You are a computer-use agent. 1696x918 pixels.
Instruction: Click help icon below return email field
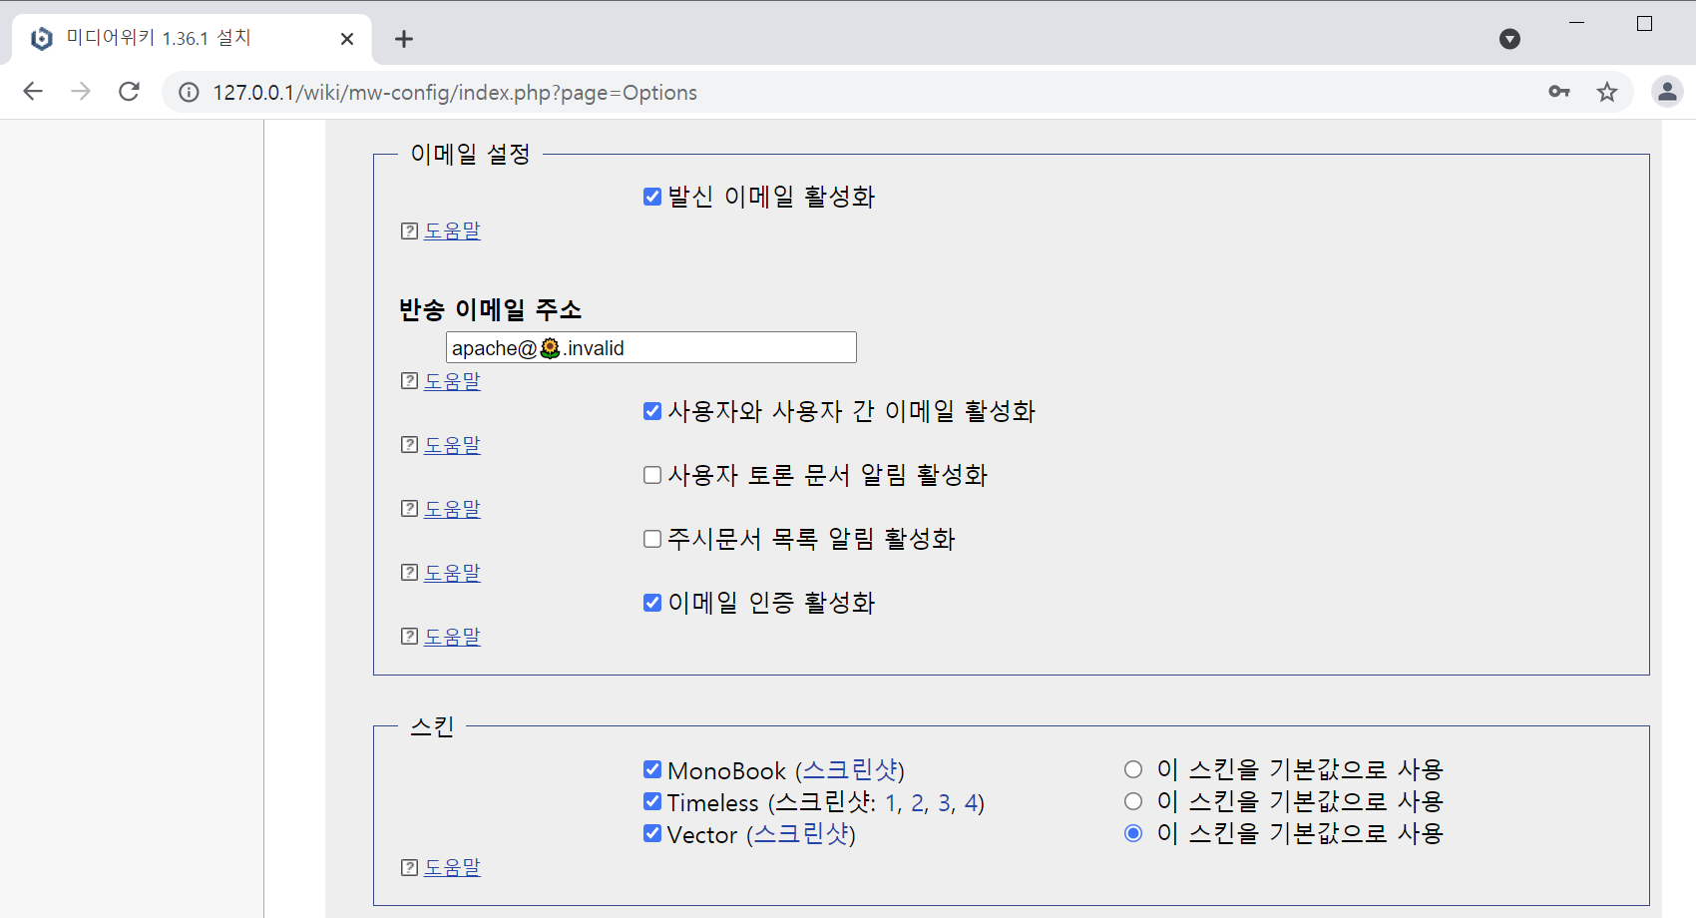click(x=409, y=381)
